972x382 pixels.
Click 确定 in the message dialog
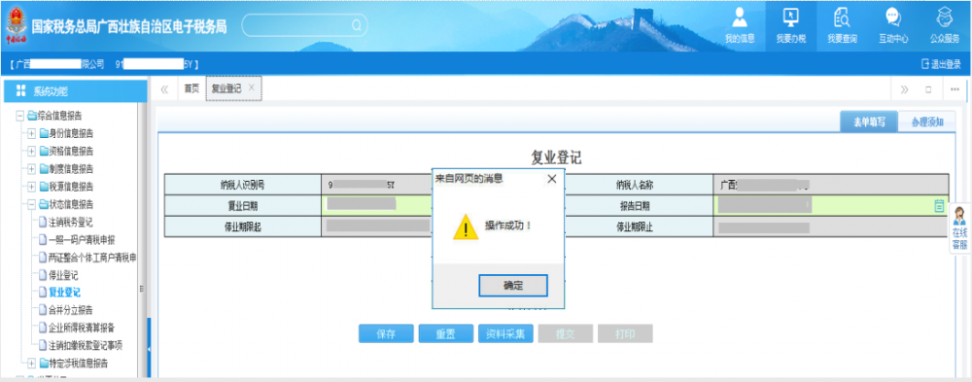513,286
